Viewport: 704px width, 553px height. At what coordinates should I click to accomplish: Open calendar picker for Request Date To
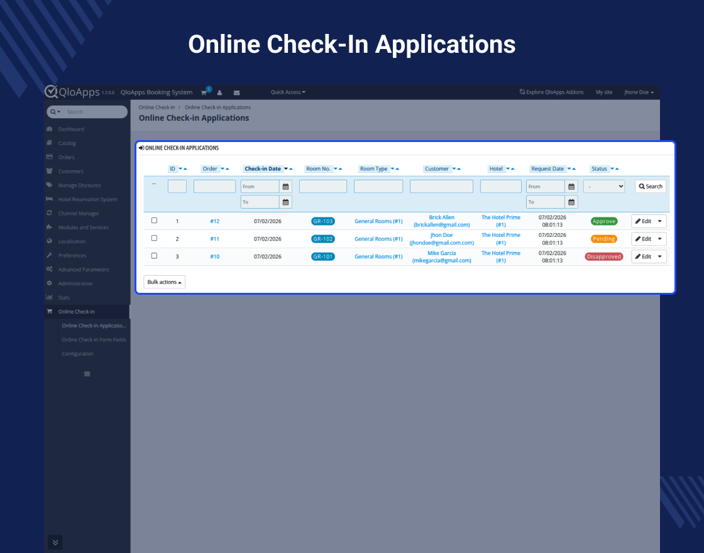tap(571, 202)
